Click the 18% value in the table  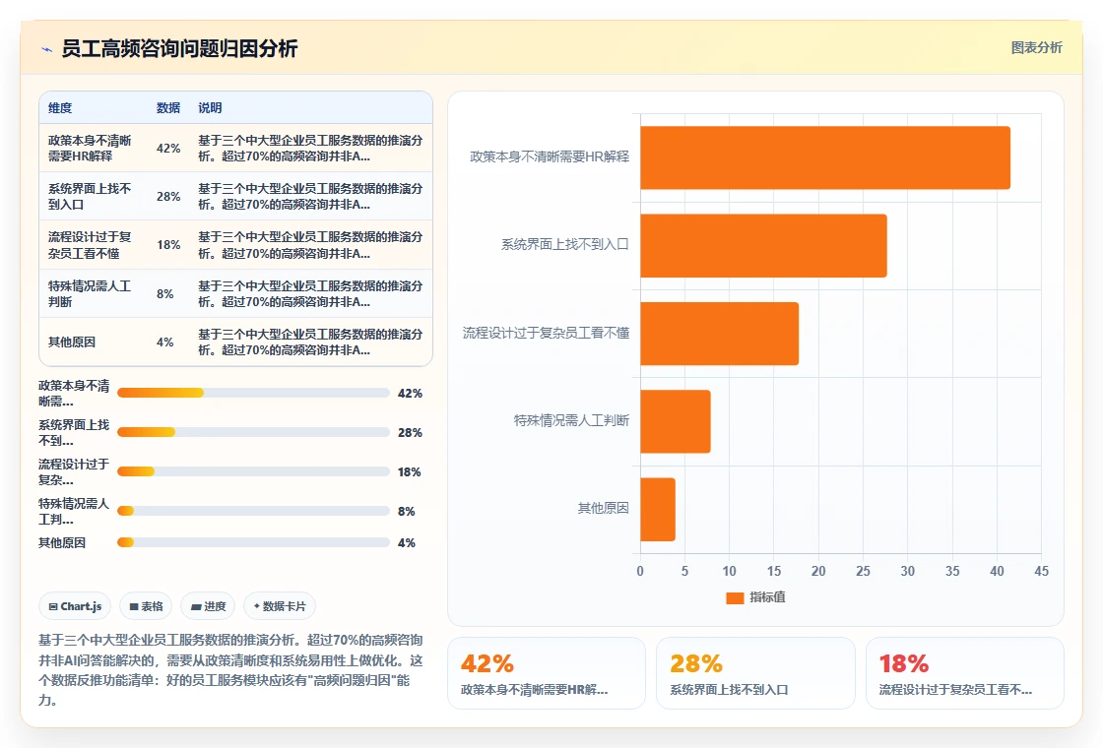168,245
